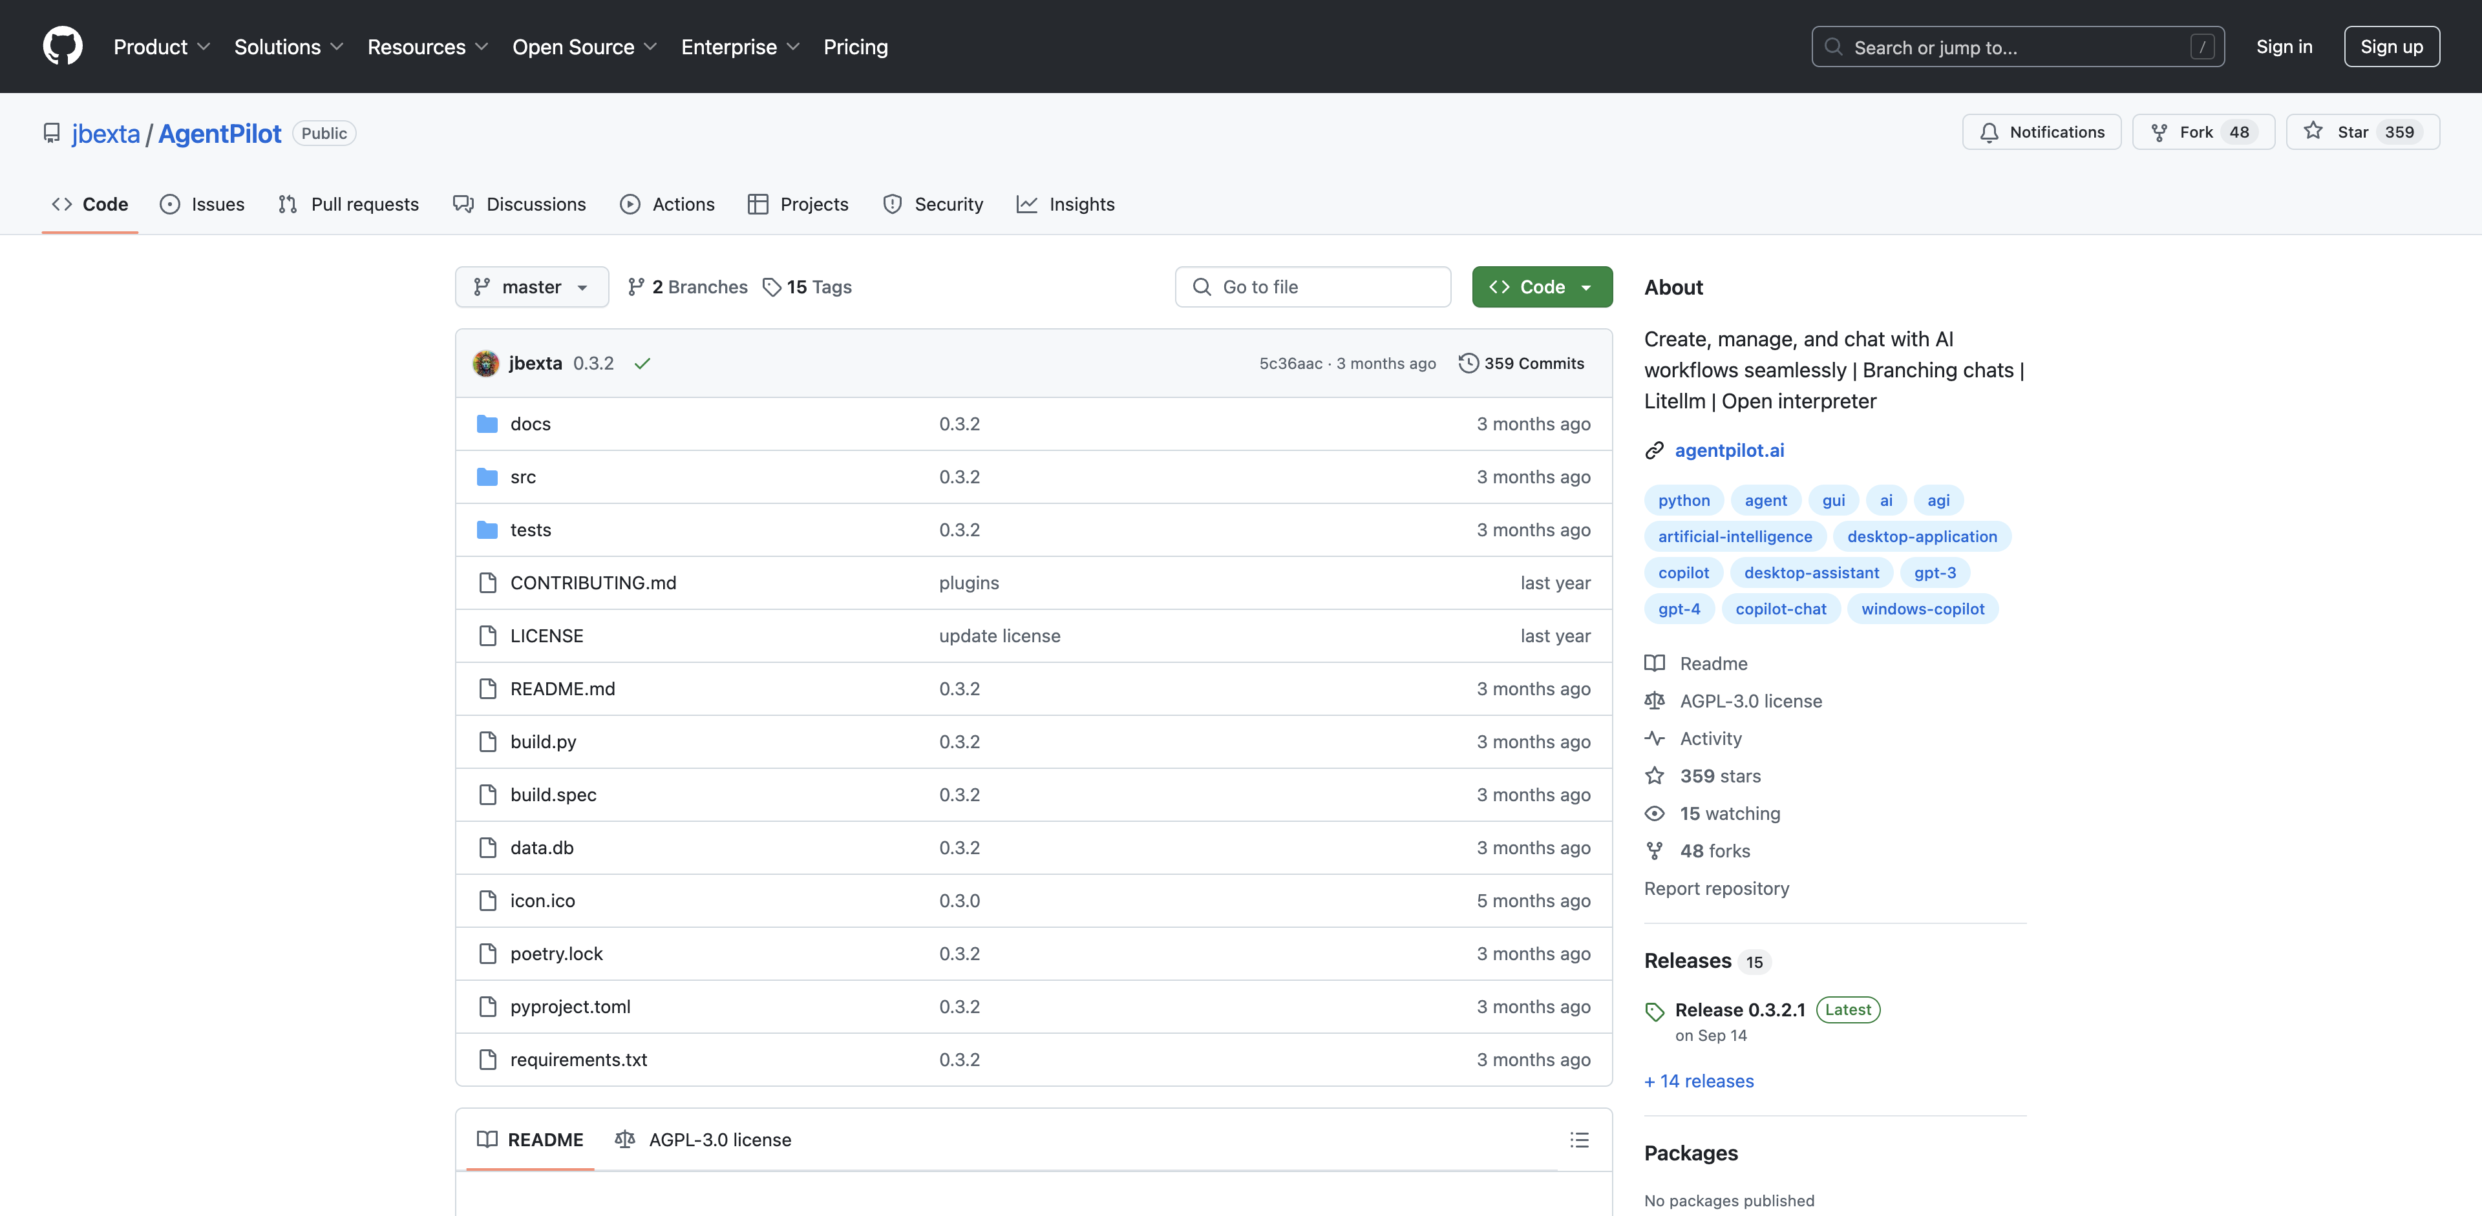
Task: Click the fork icon beside 48 forks
Action: tap(1655, 851)
